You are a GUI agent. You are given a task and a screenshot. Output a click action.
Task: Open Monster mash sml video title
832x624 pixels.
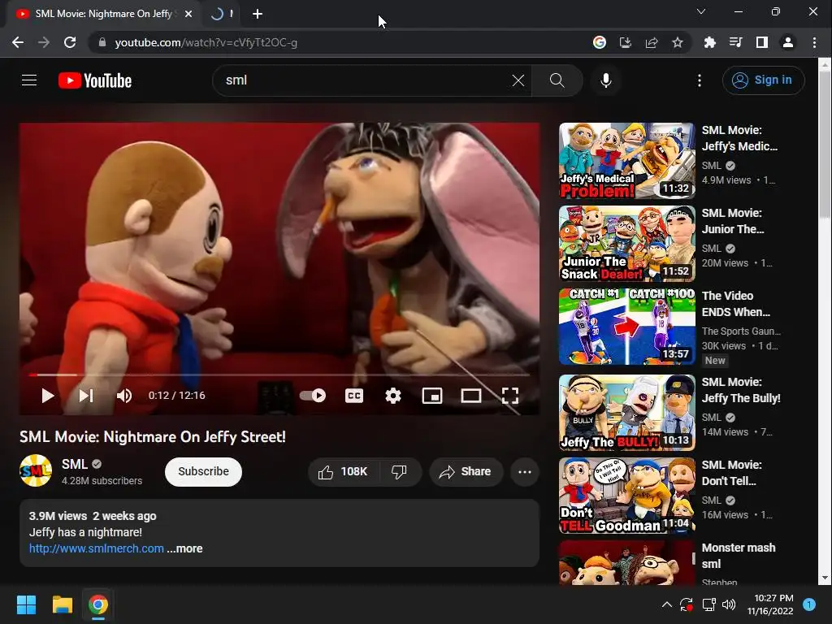[738, 556]
